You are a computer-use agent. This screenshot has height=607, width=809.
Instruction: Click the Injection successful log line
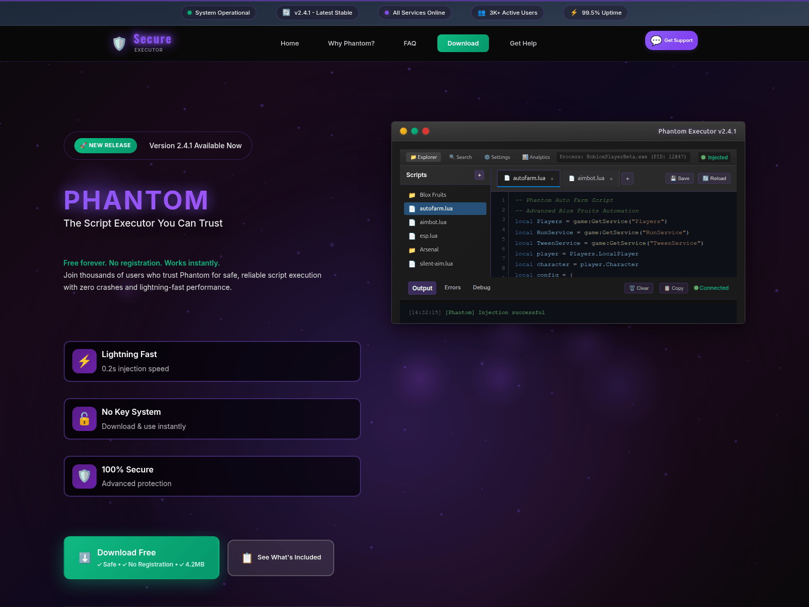pos(477,313)
